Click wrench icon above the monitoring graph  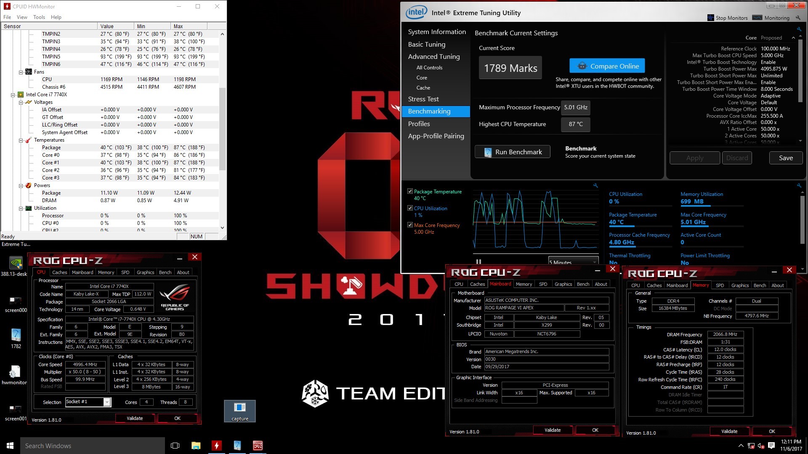click(x=595, y=185)
